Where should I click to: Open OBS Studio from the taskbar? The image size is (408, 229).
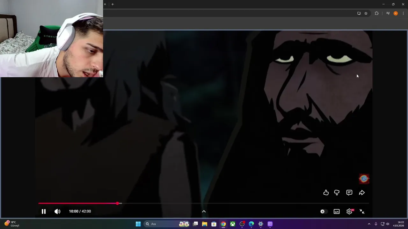tap(242, 224)
